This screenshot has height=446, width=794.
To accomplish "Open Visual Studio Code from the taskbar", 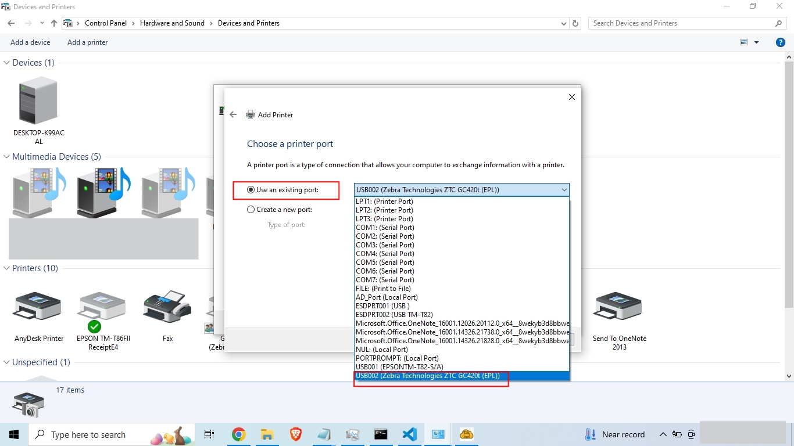I will click(410, 434).
